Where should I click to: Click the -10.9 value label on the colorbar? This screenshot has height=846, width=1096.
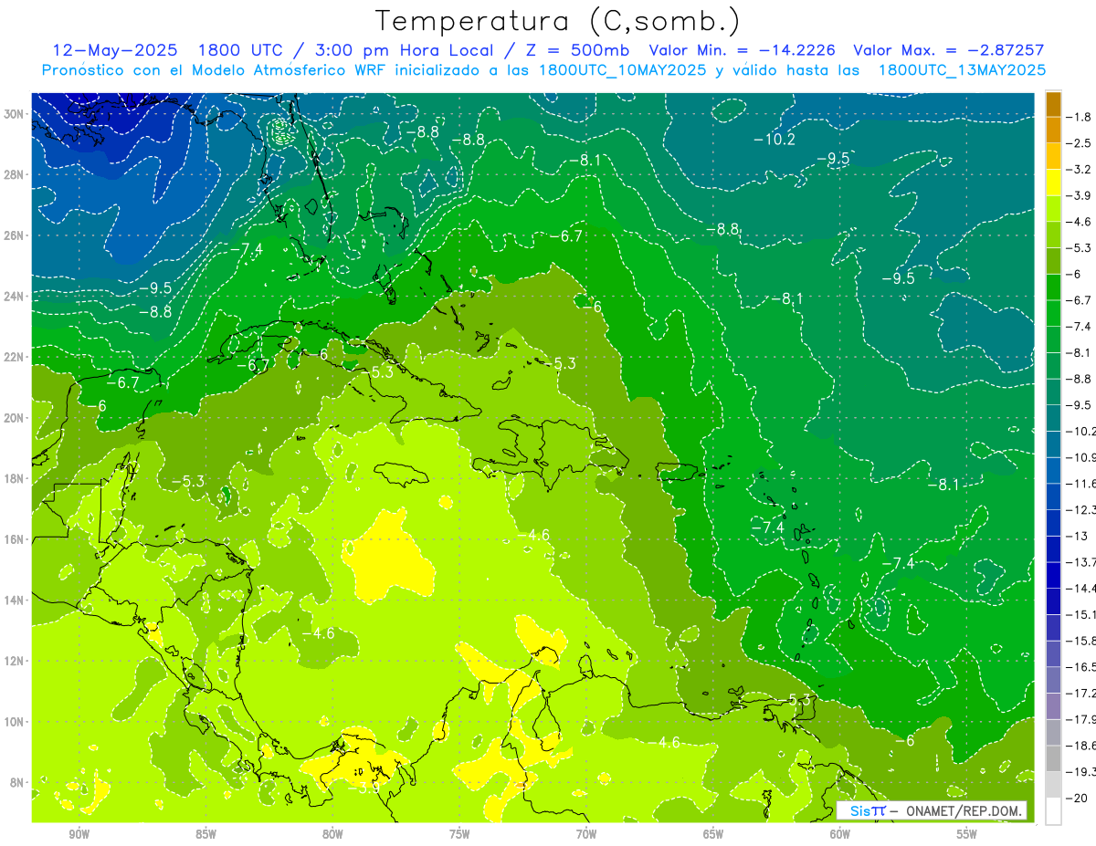tap(1081, 457)
